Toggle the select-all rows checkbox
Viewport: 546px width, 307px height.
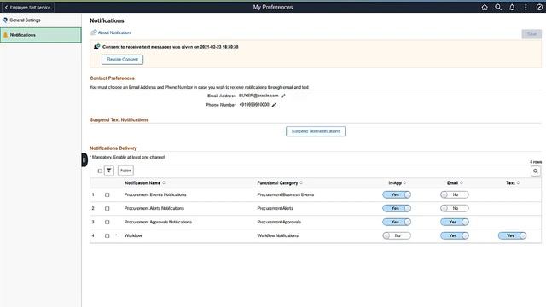(x=100, y=171)
